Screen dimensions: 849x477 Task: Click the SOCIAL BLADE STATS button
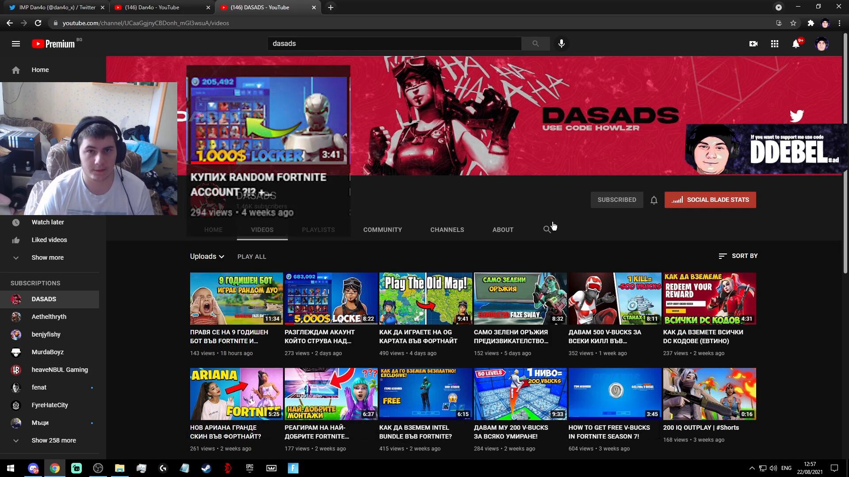[710, 200]
